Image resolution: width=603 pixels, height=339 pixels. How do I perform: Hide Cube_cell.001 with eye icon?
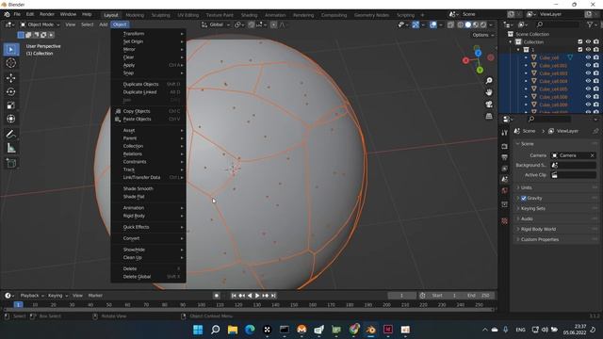[x=588, y=65]
